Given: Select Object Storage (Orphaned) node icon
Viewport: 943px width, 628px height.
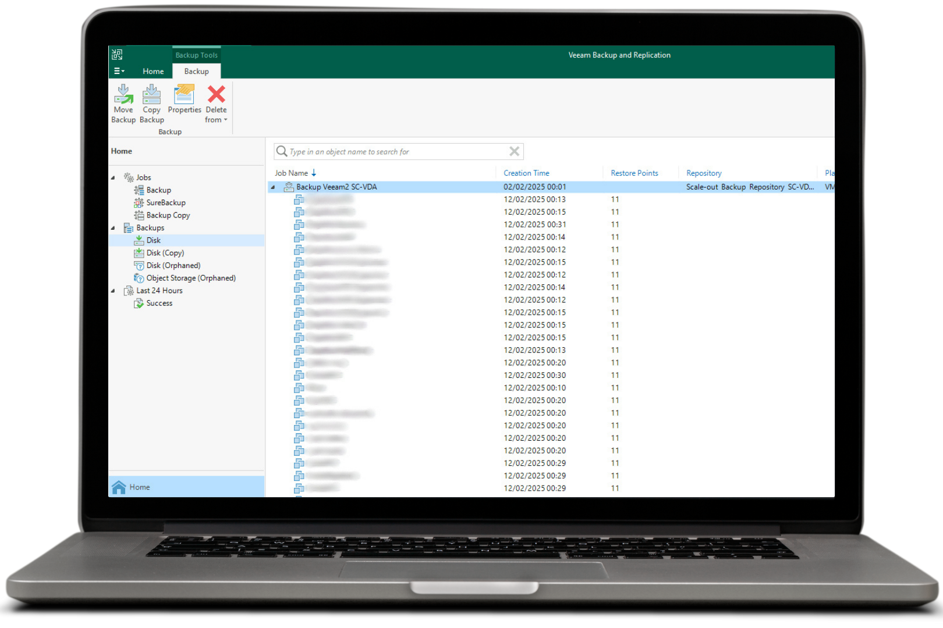Looking at the screenshot, I should tap(139, 278).
